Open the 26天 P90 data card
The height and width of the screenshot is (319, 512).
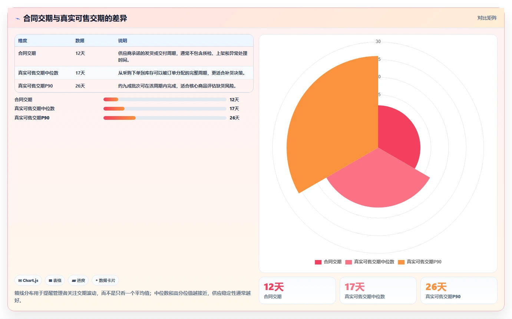tap(459, 290)
